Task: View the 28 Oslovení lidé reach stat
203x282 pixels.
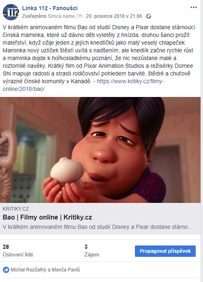Action: (x=18, y=250)
